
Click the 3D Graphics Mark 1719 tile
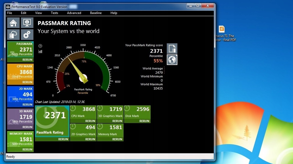110,112
